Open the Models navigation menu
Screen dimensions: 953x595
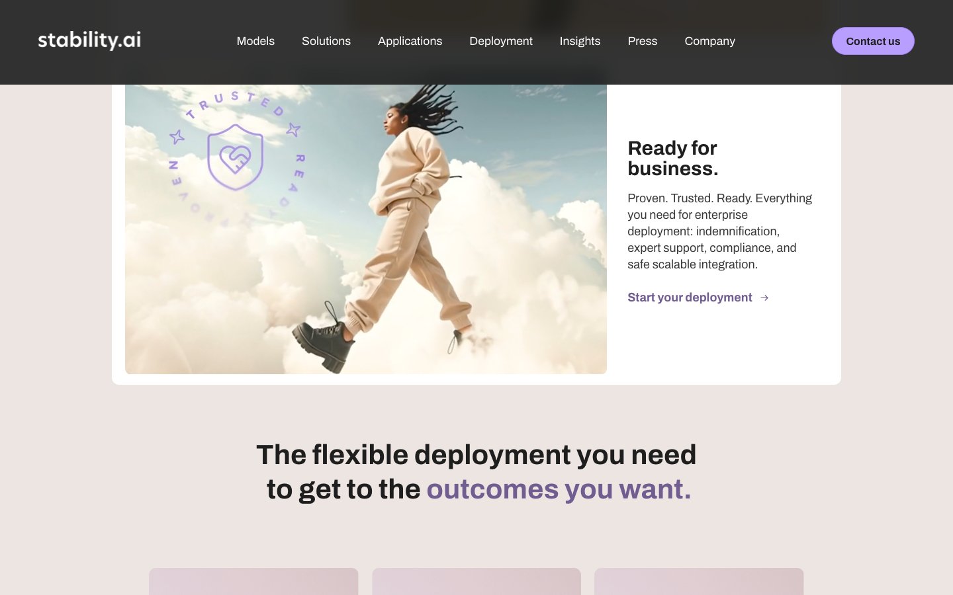(x=255, y=41)
